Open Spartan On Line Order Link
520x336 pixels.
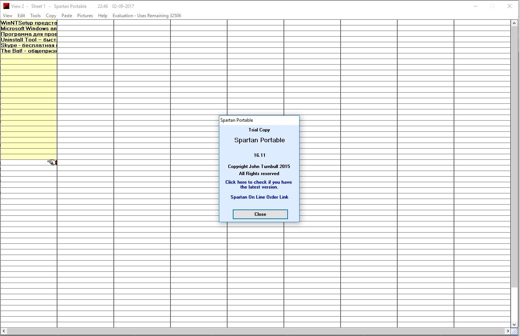pyautogui.click(x=259, y=197)
